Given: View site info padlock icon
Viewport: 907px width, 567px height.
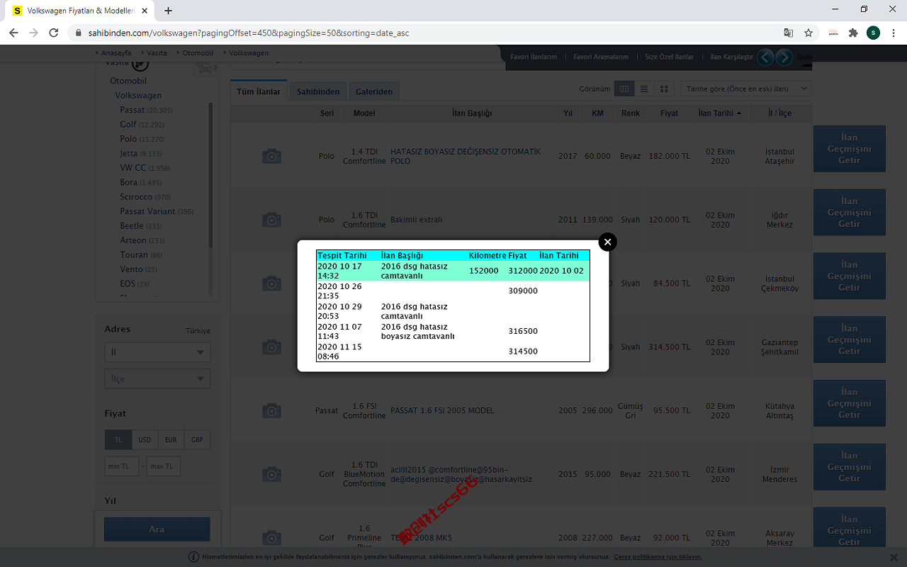Looking at the screenshot, I should coord(78,33).
